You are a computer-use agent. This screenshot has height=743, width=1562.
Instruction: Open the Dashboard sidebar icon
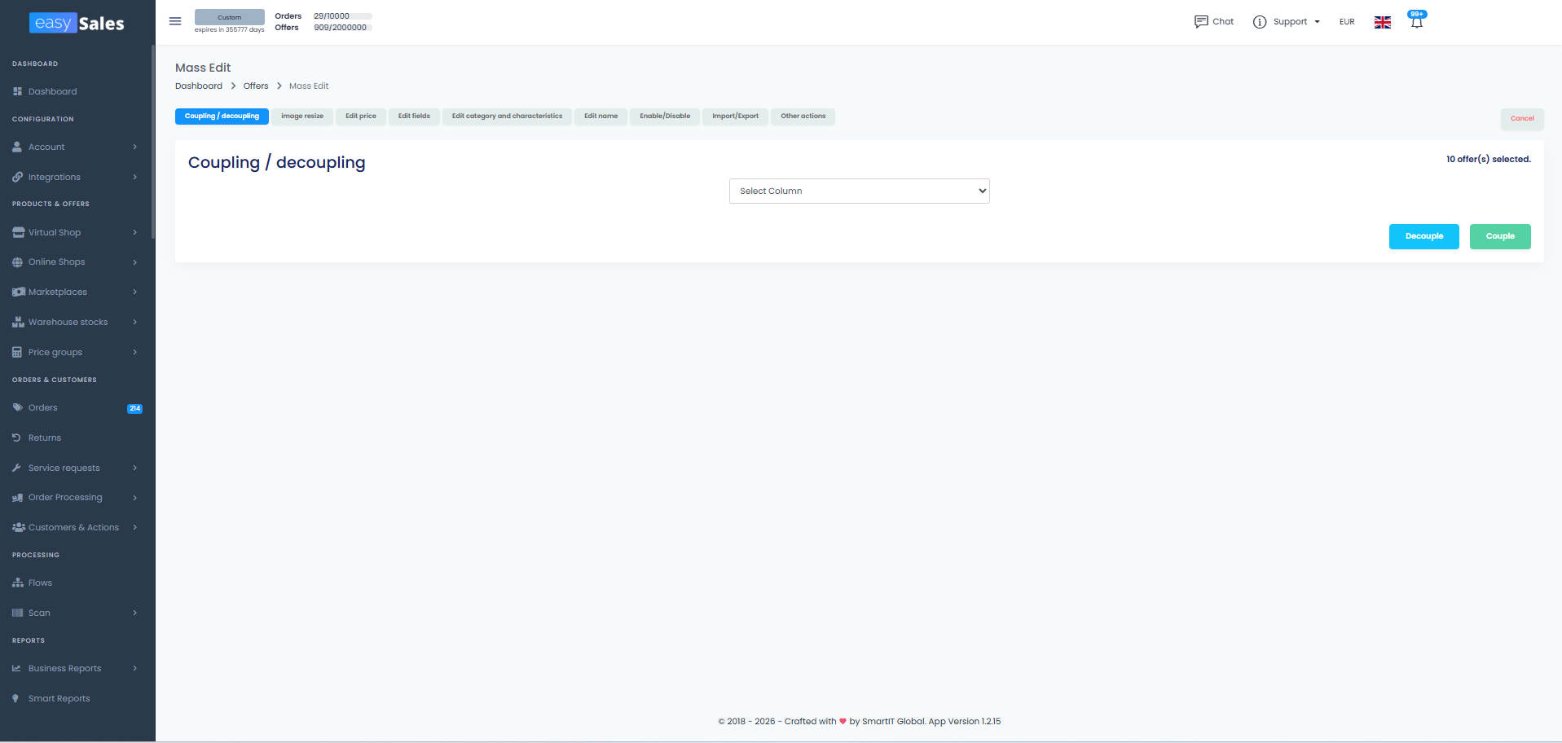pos(17,91)
